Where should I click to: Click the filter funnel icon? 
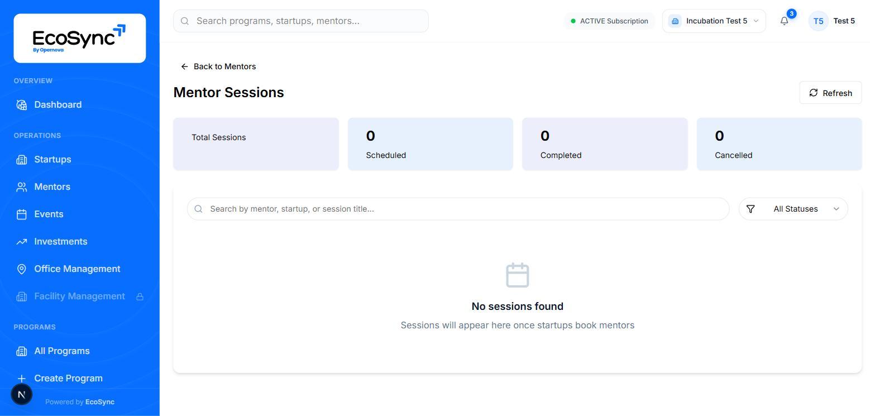751,209
